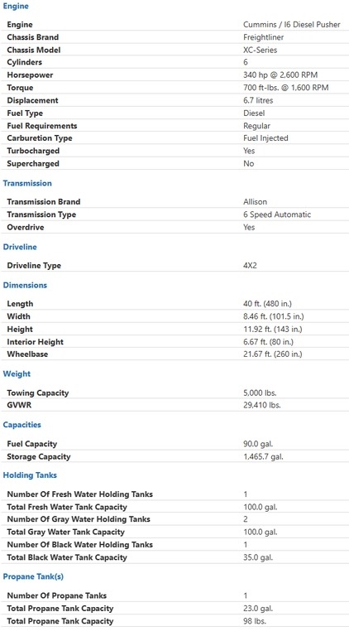The height and width of the screenshot is (636, 349).
Task: Select the Wheelbase row label
Action: click(27, 354)
